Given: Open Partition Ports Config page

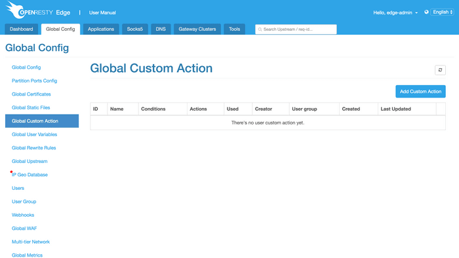Looking at the screenshot, I should [35, 81].
